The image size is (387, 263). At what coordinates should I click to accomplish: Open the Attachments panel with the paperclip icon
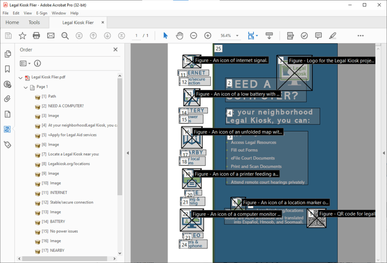tap(8, 99)
